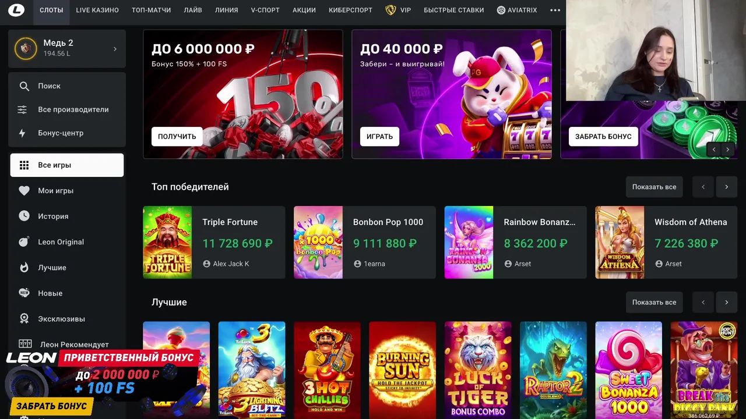Viewport: 746px width, 419px height.
Task: Expand the Медь 2 level chevron
Action: click(115, 49)
